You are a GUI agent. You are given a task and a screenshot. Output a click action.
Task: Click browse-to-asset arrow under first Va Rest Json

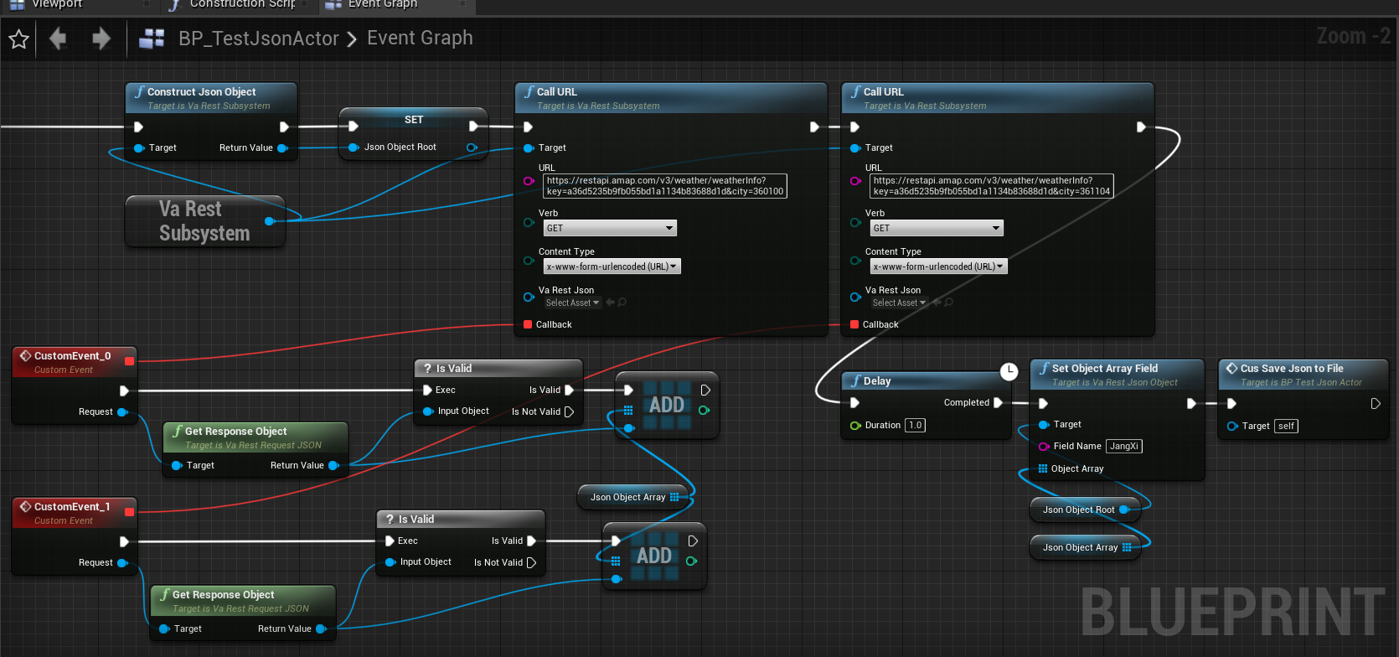[610, 303]
